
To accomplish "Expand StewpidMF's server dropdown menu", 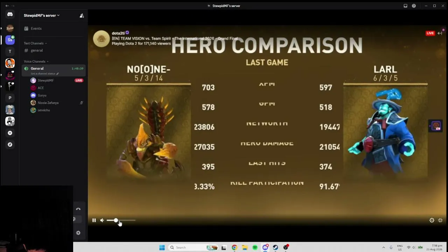I will tap(41, 15).
